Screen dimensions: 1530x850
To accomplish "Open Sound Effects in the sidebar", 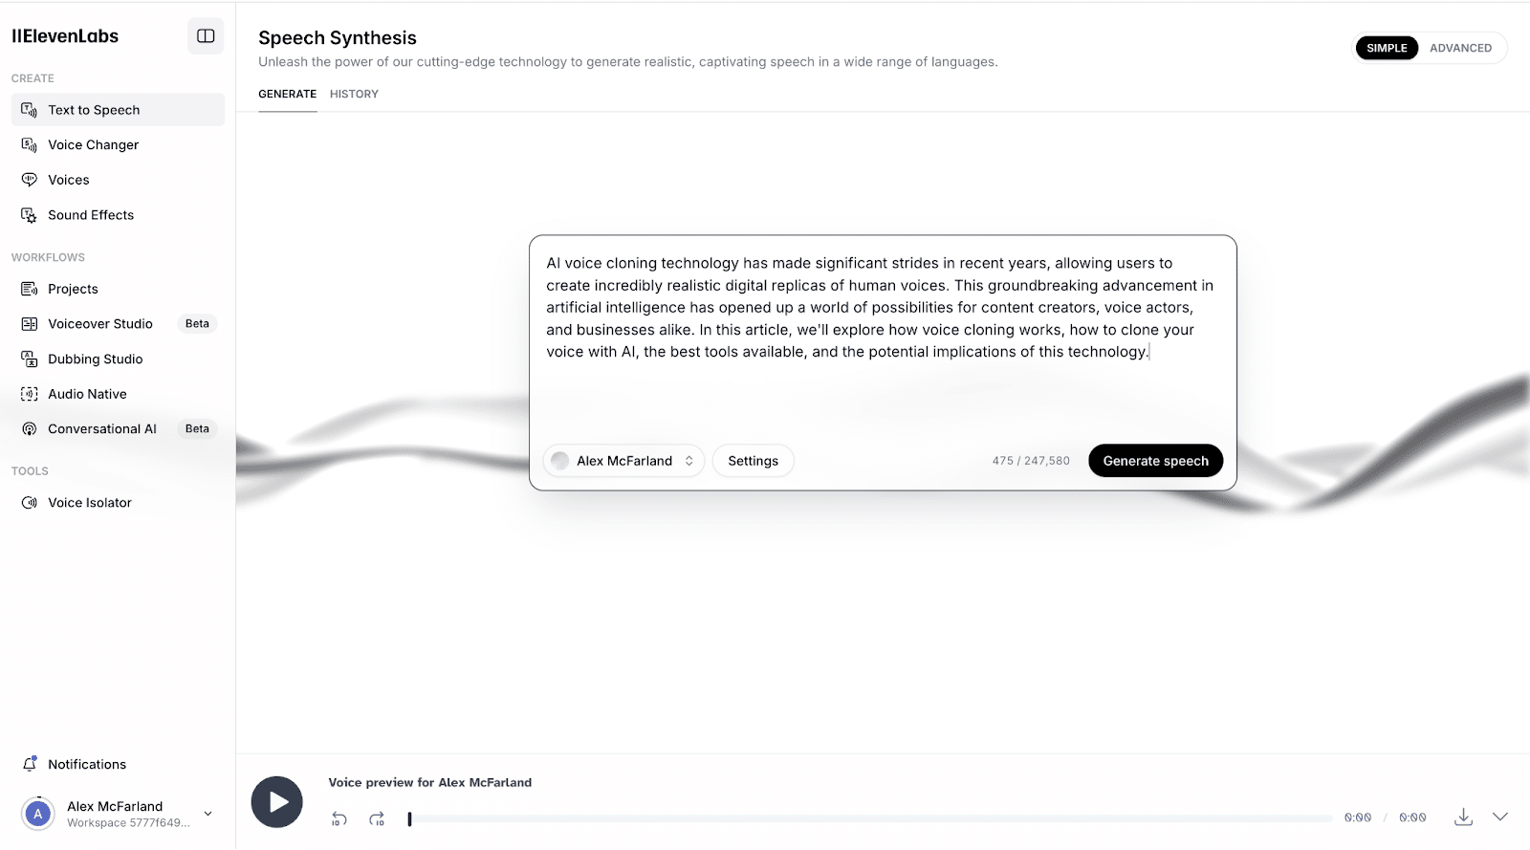I will point(91,215).
